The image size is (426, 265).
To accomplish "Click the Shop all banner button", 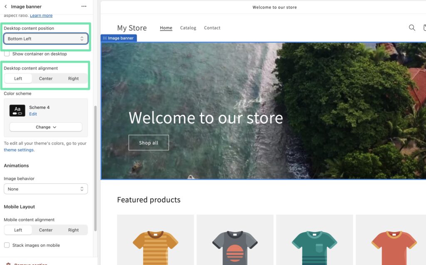I will [149, 143].
